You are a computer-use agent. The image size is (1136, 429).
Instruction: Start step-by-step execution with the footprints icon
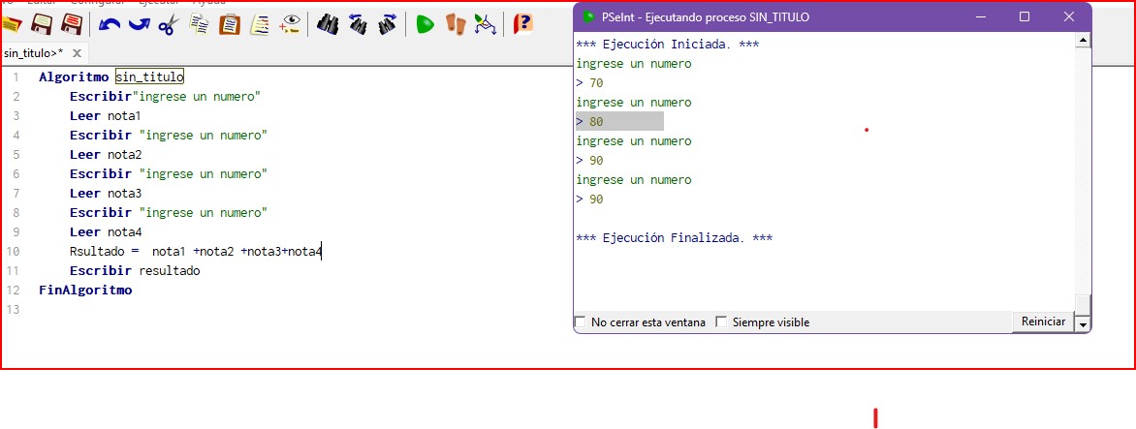pyautogui.click(x=455, y=25)
